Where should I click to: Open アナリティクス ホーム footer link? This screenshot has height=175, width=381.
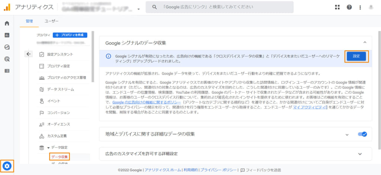click(163, 170)
